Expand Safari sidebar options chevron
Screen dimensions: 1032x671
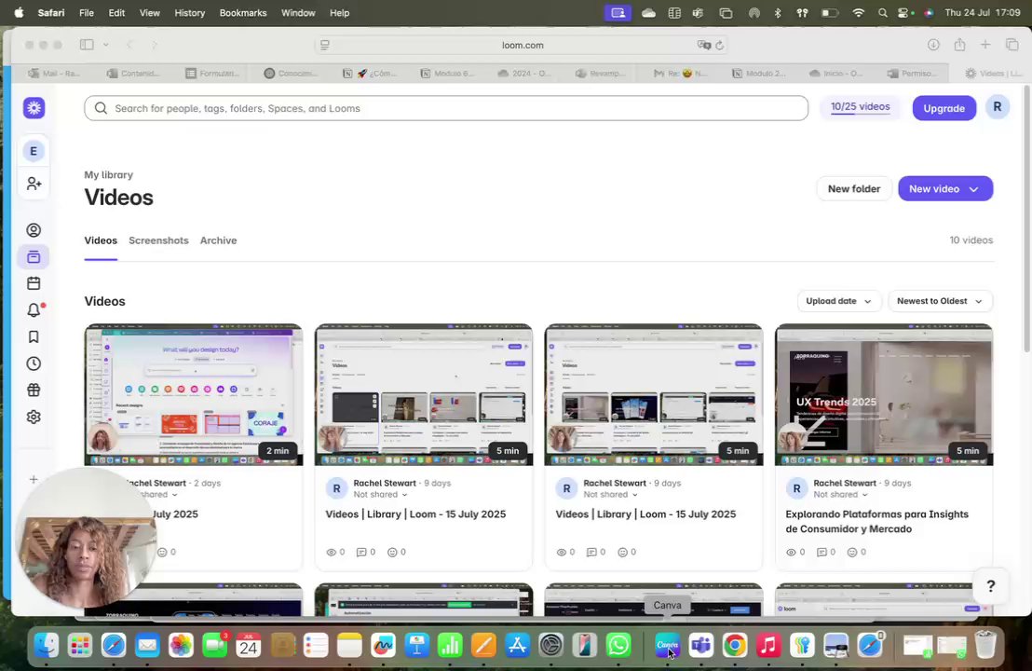click(x=106, y=45)
